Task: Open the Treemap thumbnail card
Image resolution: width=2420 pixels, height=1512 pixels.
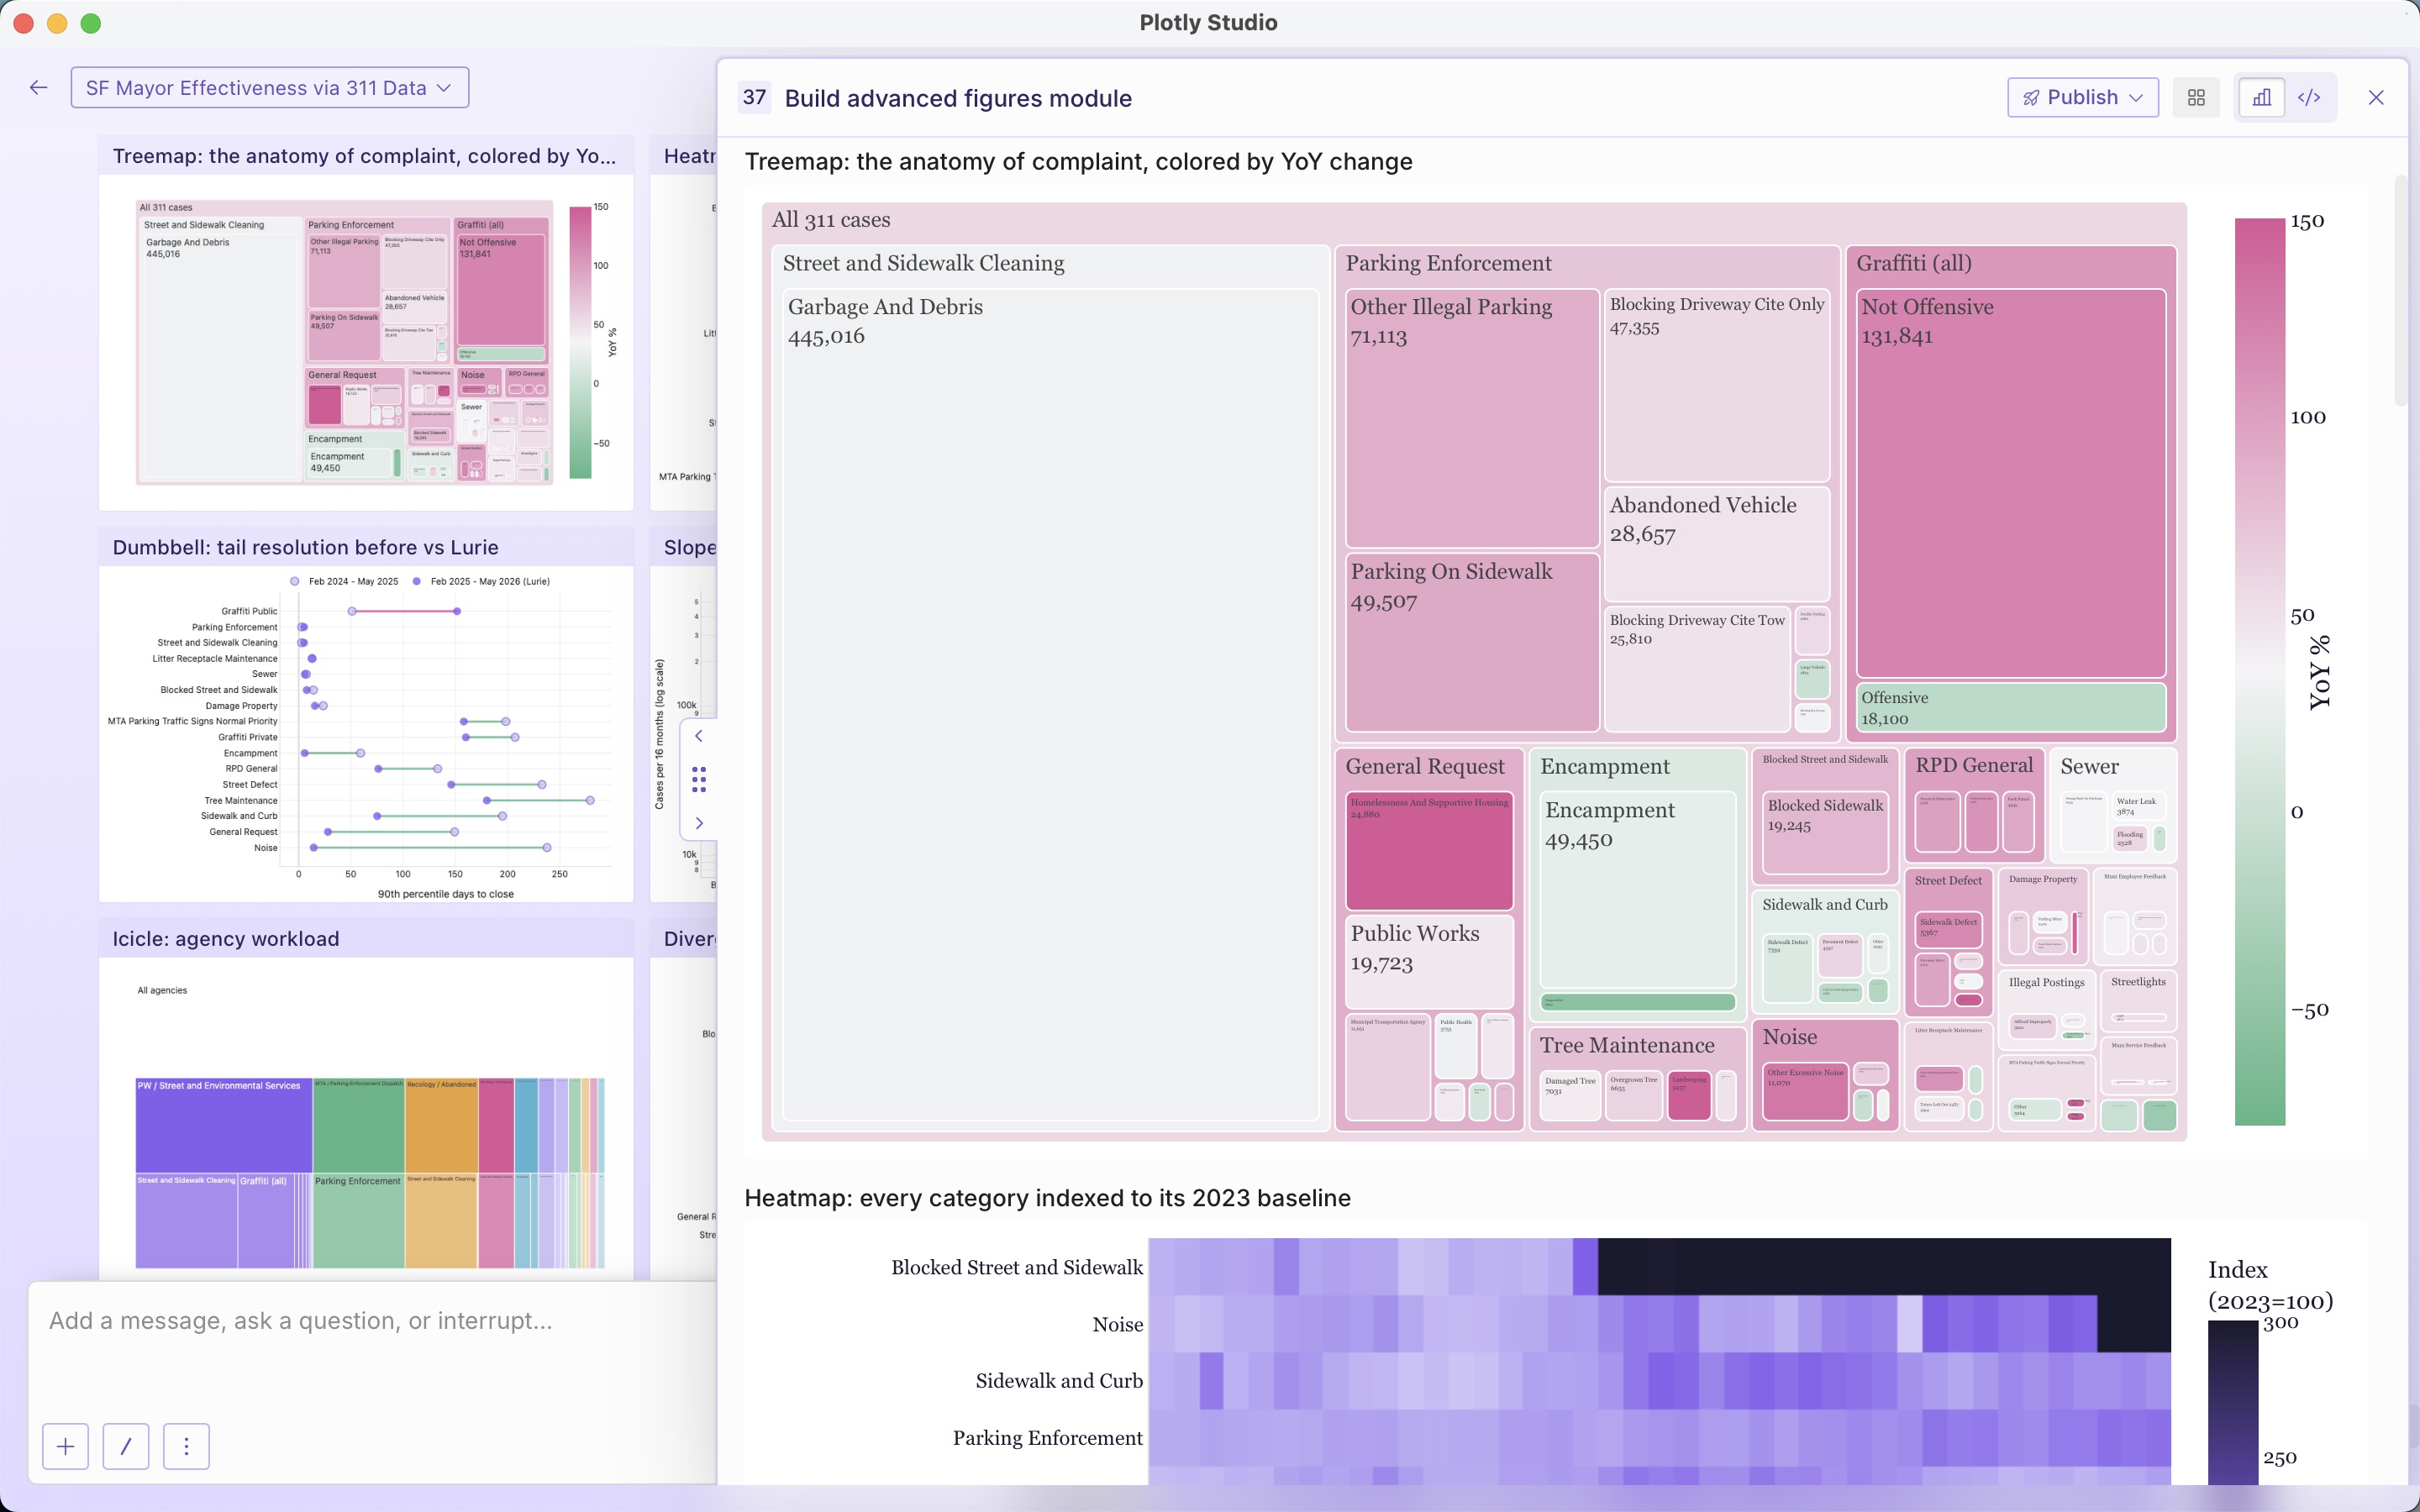Action: (366, 323)
